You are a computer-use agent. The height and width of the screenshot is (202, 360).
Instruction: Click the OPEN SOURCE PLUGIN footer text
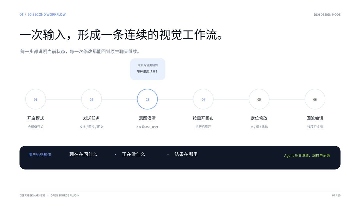click(65, 195)
